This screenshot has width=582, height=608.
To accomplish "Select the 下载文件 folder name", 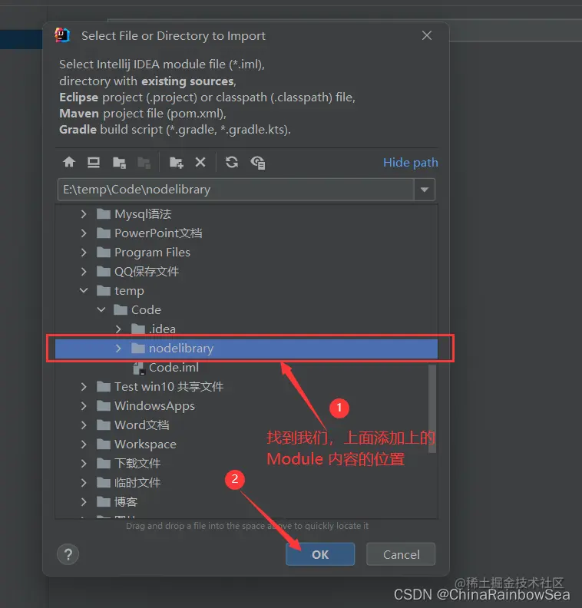I will point(137,464).
